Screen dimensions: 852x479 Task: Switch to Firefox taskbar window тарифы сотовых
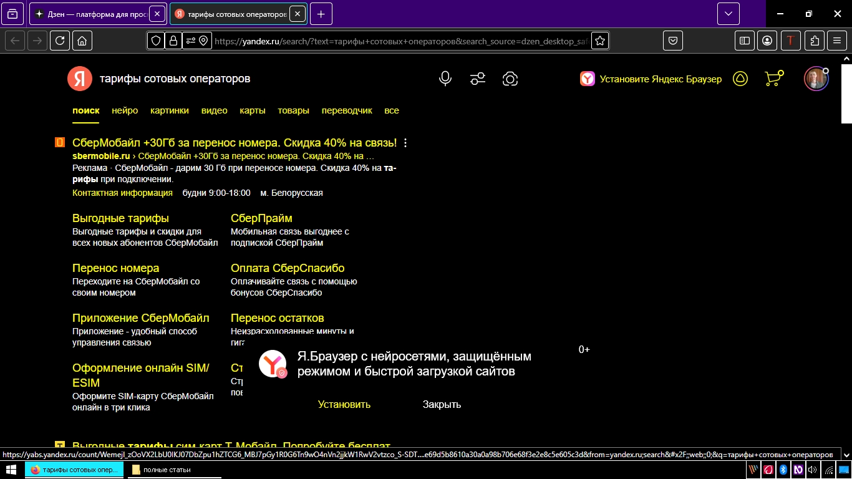click(x=74, y=470)
